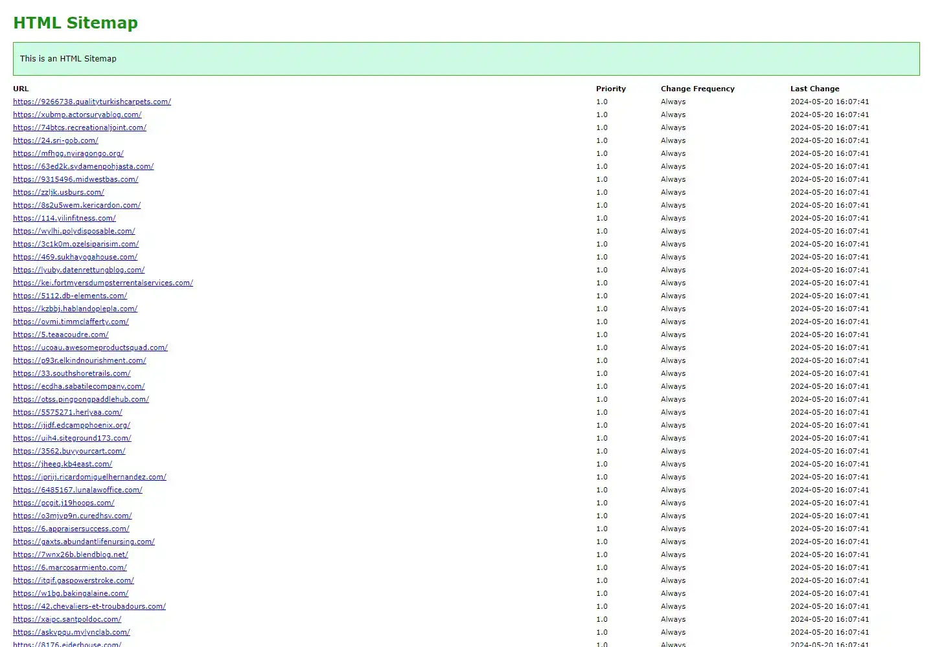The height and width of the screenshot is (647, 933).
Task: Visit the o3mjvp9n.curedhsv.com URL
Action: point(73,516)
